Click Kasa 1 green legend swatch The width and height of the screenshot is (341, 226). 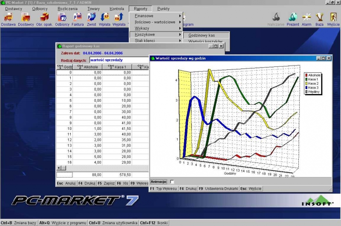(306, 79)
